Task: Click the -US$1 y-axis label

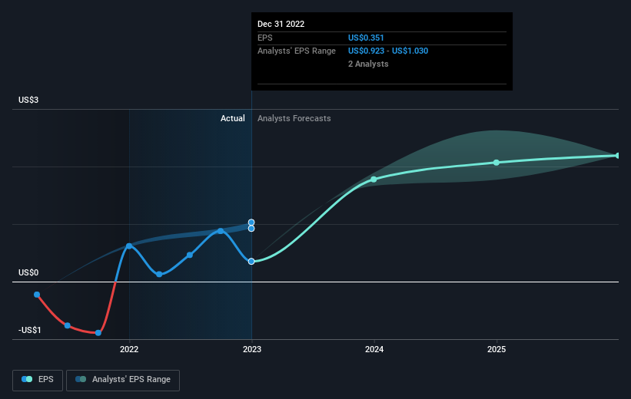Action: point(30,330)
